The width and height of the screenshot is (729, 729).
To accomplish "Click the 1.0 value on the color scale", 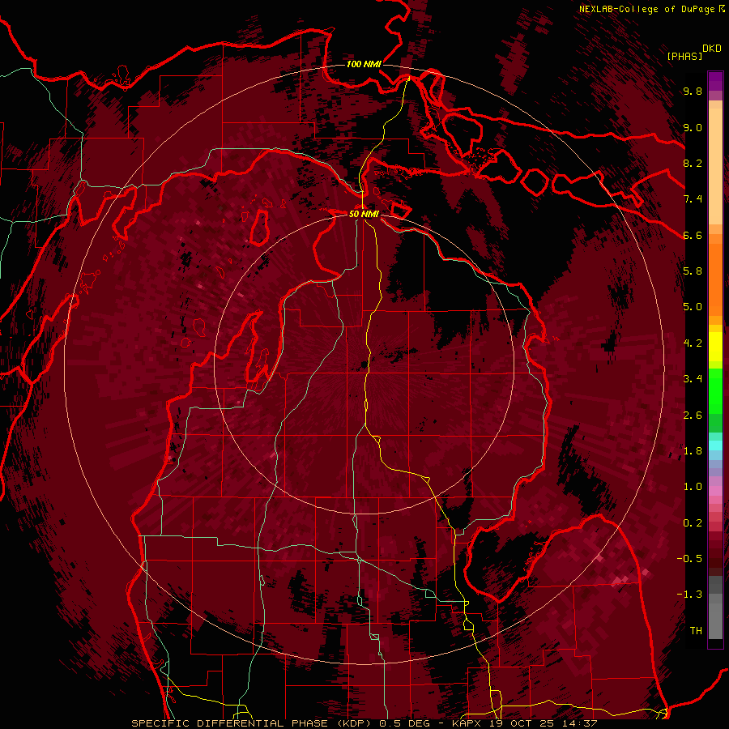I will (693, 487).
